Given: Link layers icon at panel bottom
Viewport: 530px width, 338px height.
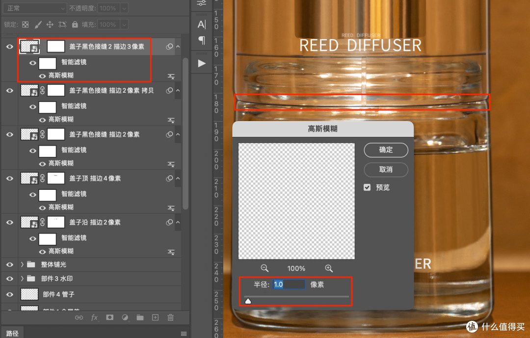Looking at the screenshot, I should pos(79,317).
